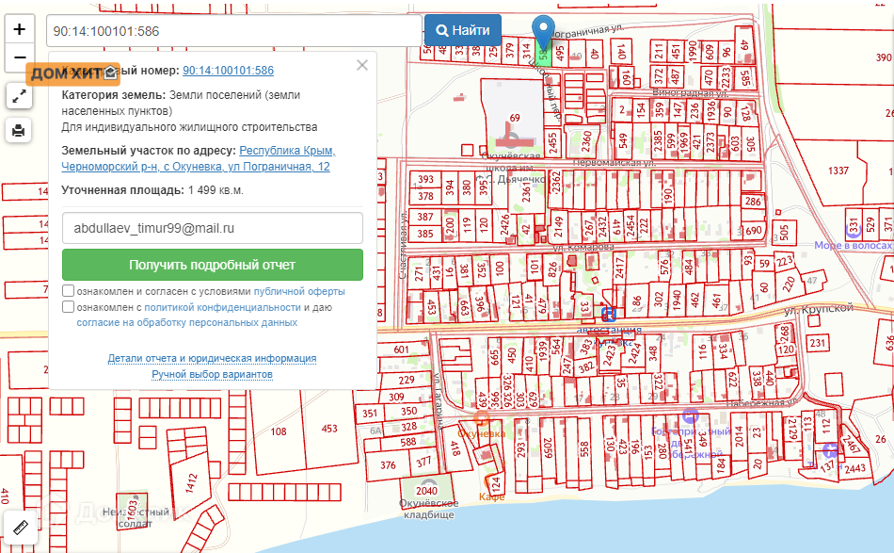
Task: Check the политикой конфиденциальности consent checkbox
Action: 69,307
